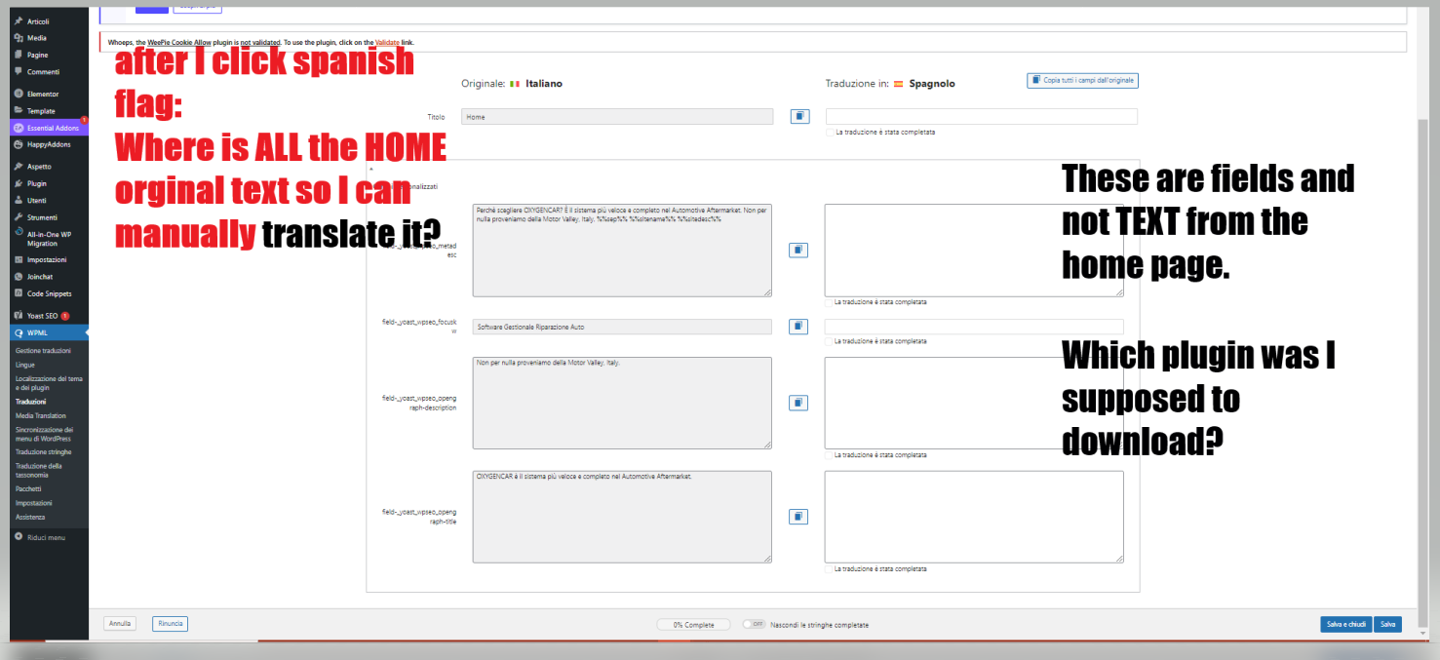The image size is (1440, 660).
Task: Click the Salva button
Action: point(1387,624)
